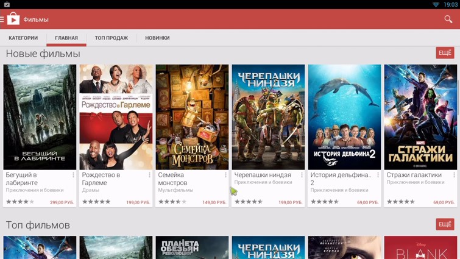460x259 pixels.
Task: Check the Wi-Fi status icon
Action: [436, 4]
